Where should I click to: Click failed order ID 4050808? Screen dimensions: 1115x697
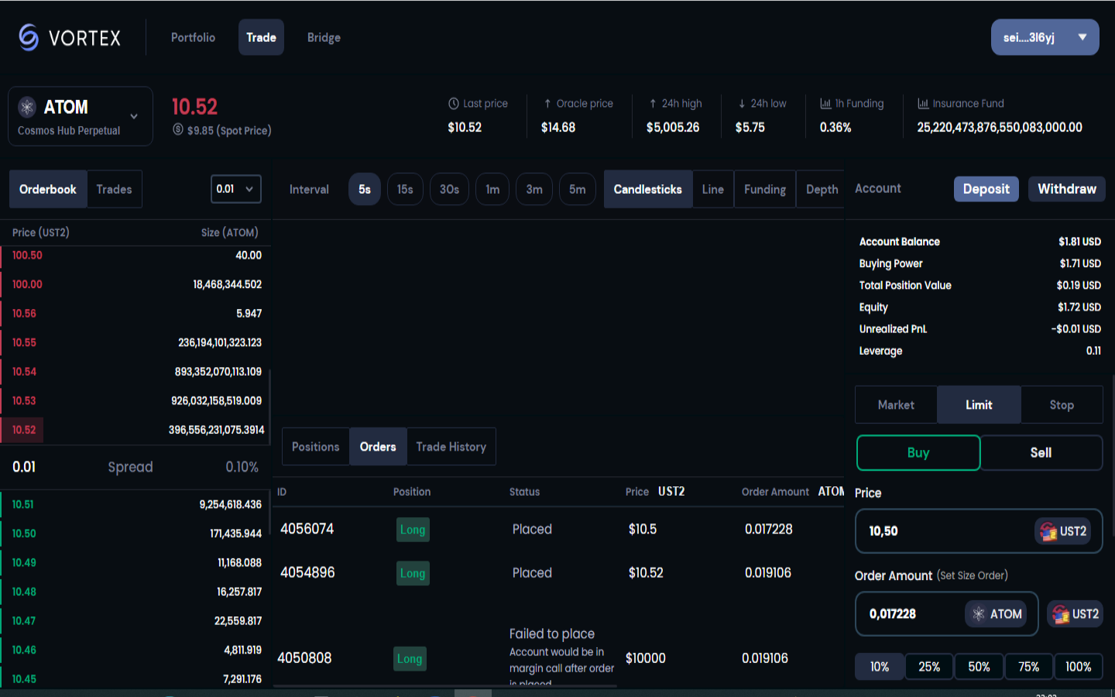pos(304,658)
